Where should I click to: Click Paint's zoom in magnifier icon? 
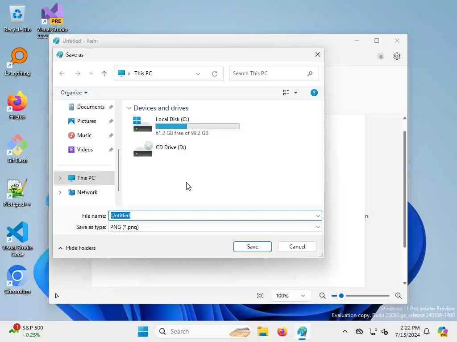[399, 296]
